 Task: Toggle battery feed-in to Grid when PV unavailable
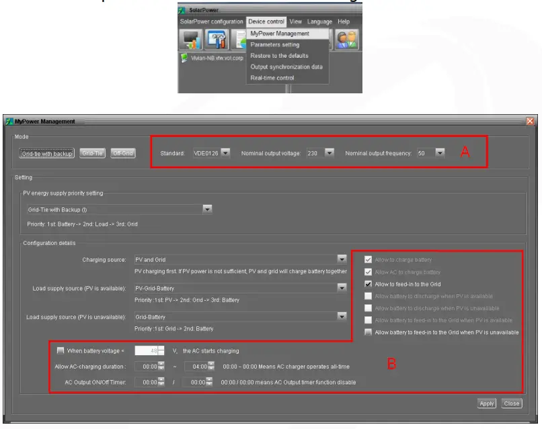click(x=368, y=332)
